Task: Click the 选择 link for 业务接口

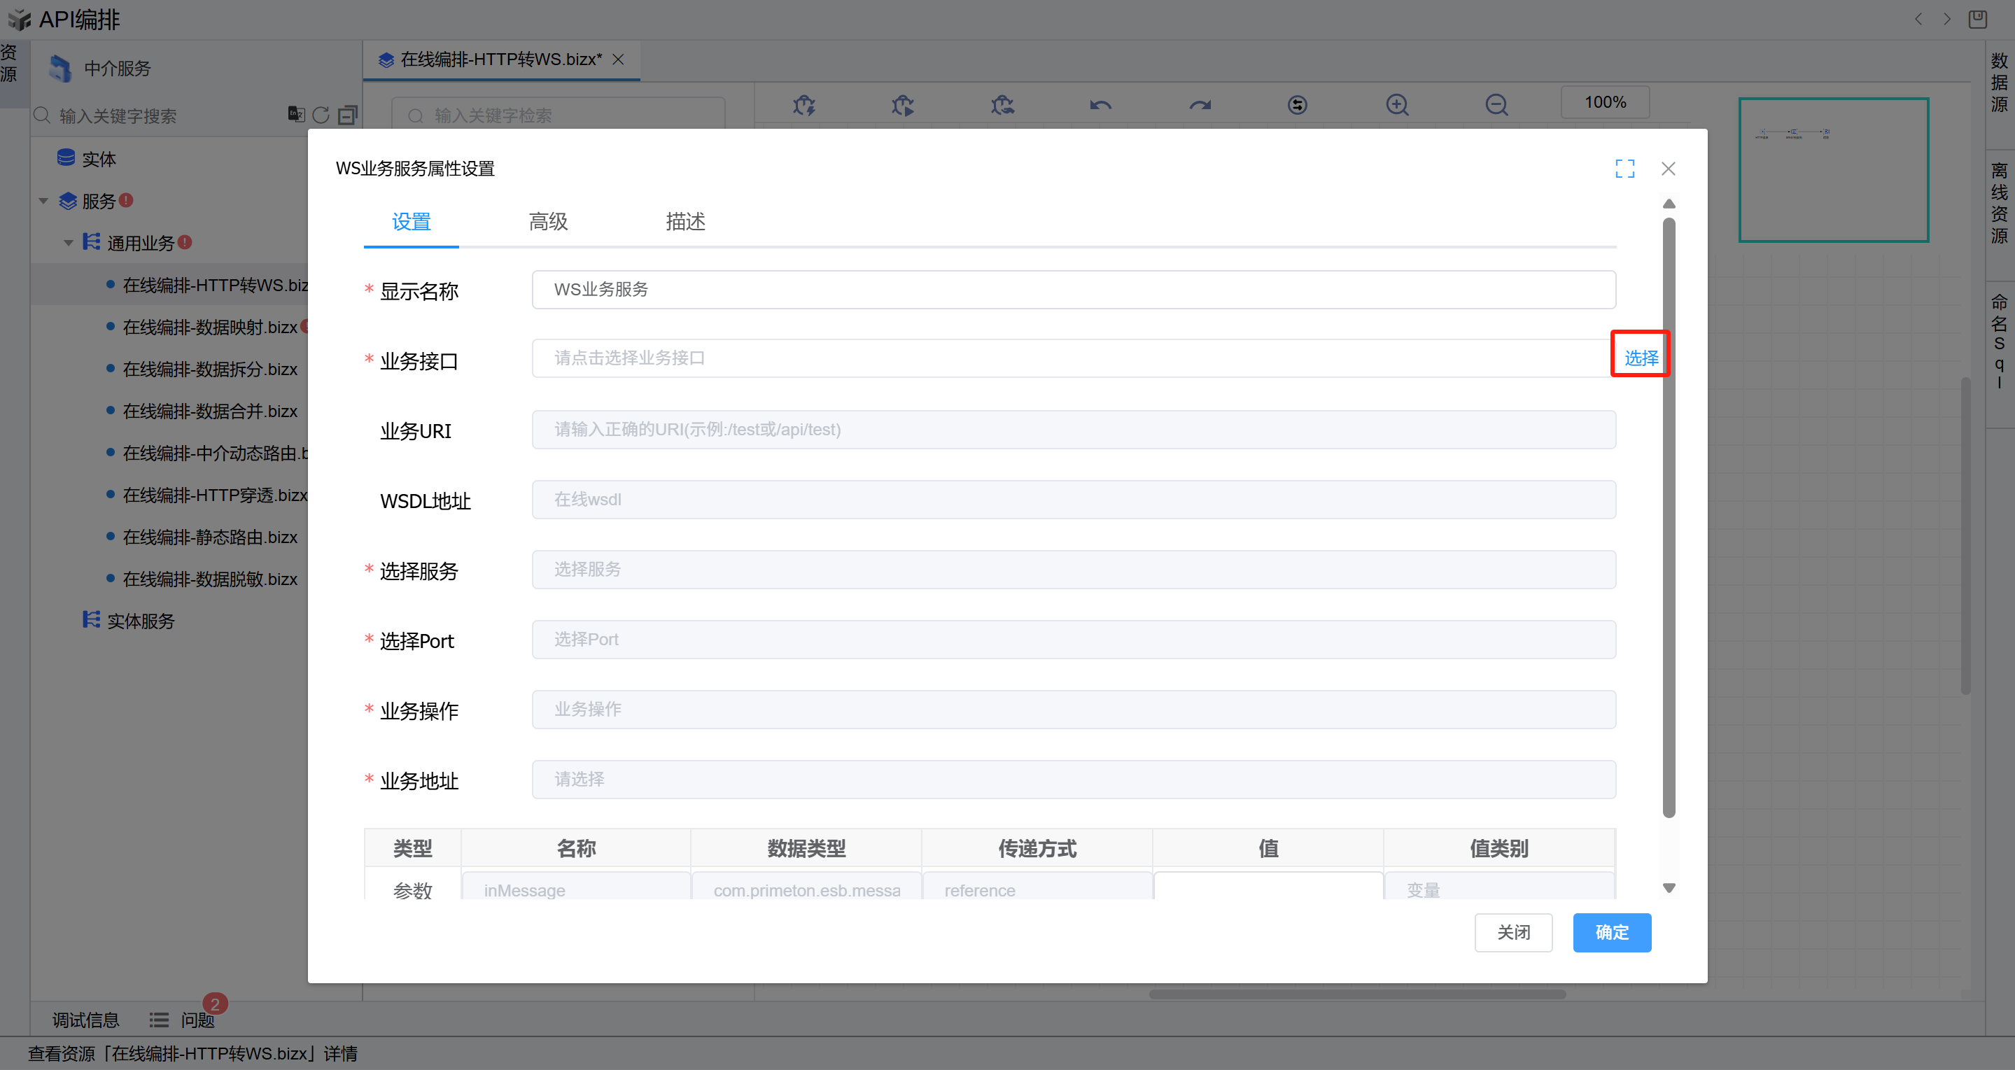Action: pos(1641,358)
